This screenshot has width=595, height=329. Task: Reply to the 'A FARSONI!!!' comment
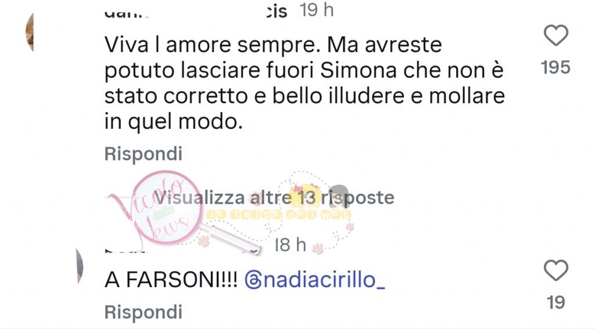click(144, 312)
